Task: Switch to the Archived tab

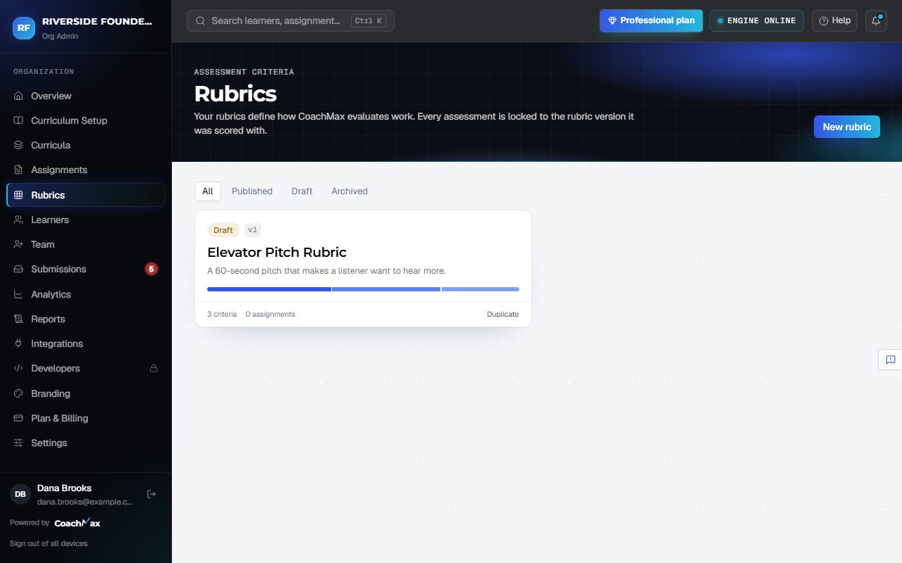Action: [x=350, y=191]
